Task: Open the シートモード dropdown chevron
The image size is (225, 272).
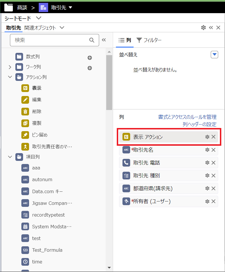Action: 39,18
